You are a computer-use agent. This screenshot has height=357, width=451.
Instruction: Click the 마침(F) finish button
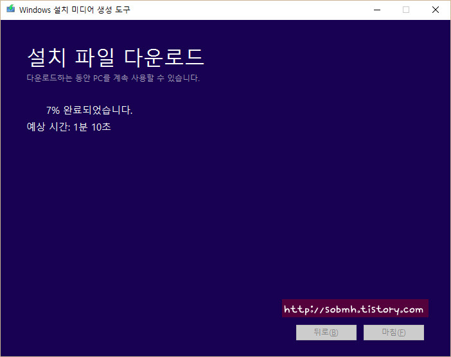pyautogui.click(x=393, y=333)
